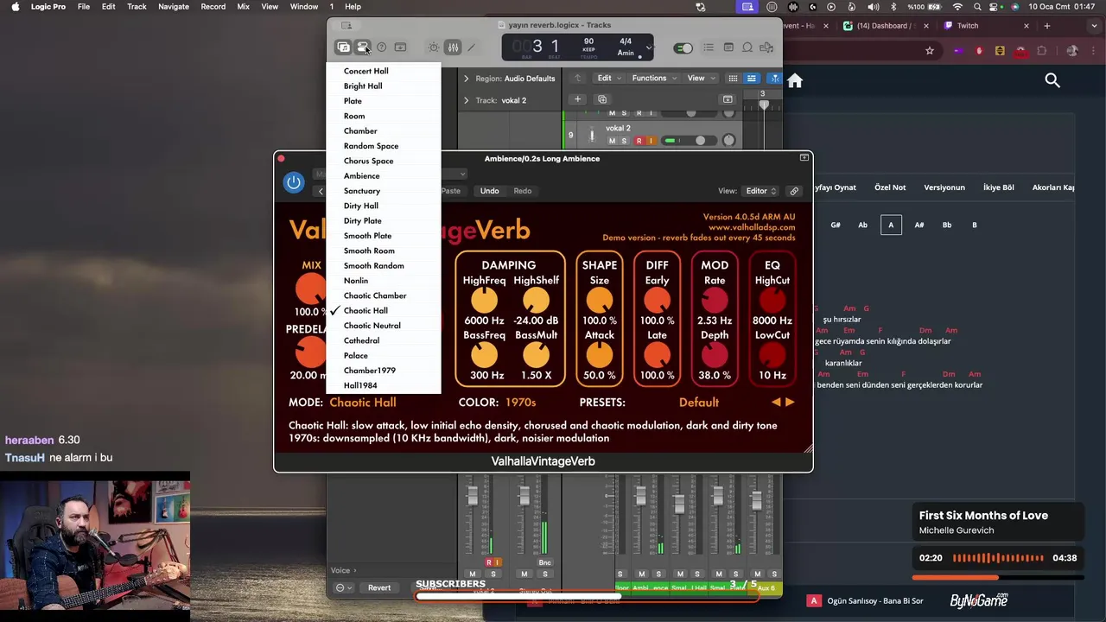Click the vokal 2 track pan knob
1106x622 pixels.
coord(728,141)
